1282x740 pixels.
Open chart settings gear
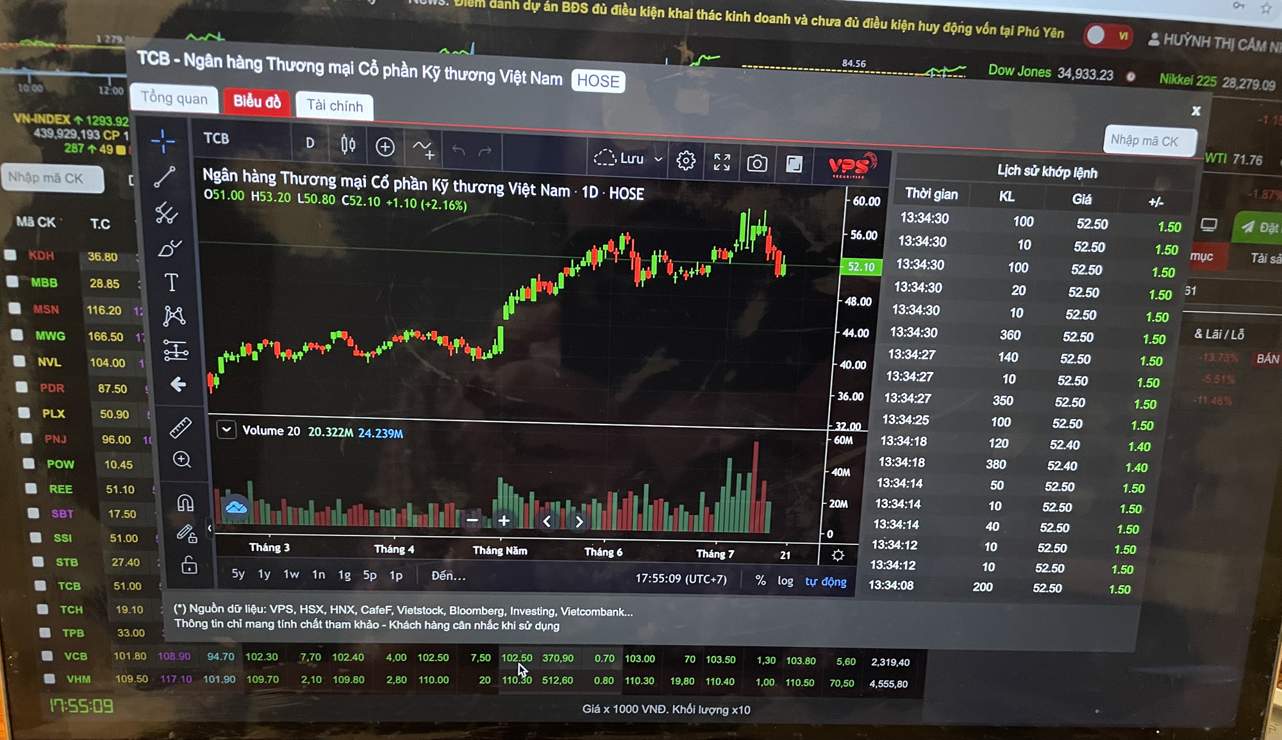[x=686, y=160]
